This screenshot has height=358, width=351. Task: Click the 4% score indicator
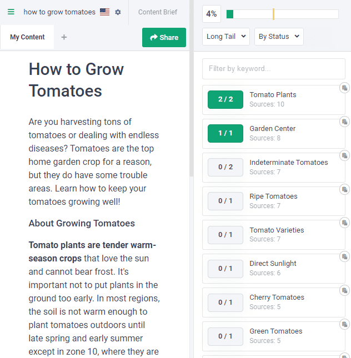pos(212,14)
